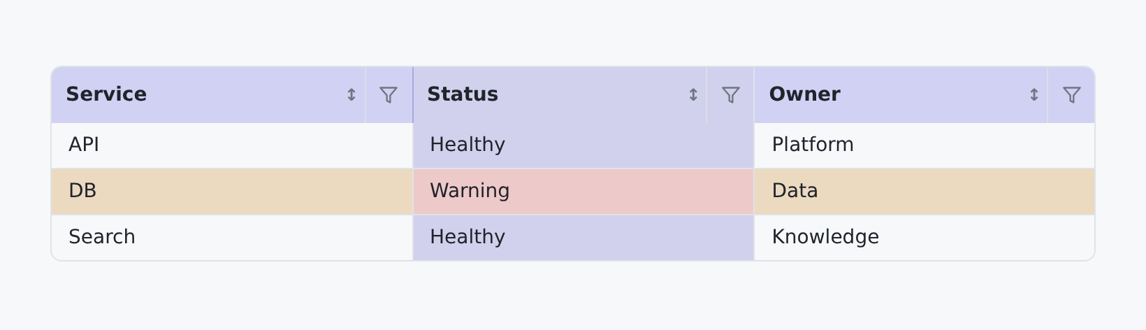Select the Search service cell
The height and width of the screenshot is (330, 1146).
click(x=232, y=237)
